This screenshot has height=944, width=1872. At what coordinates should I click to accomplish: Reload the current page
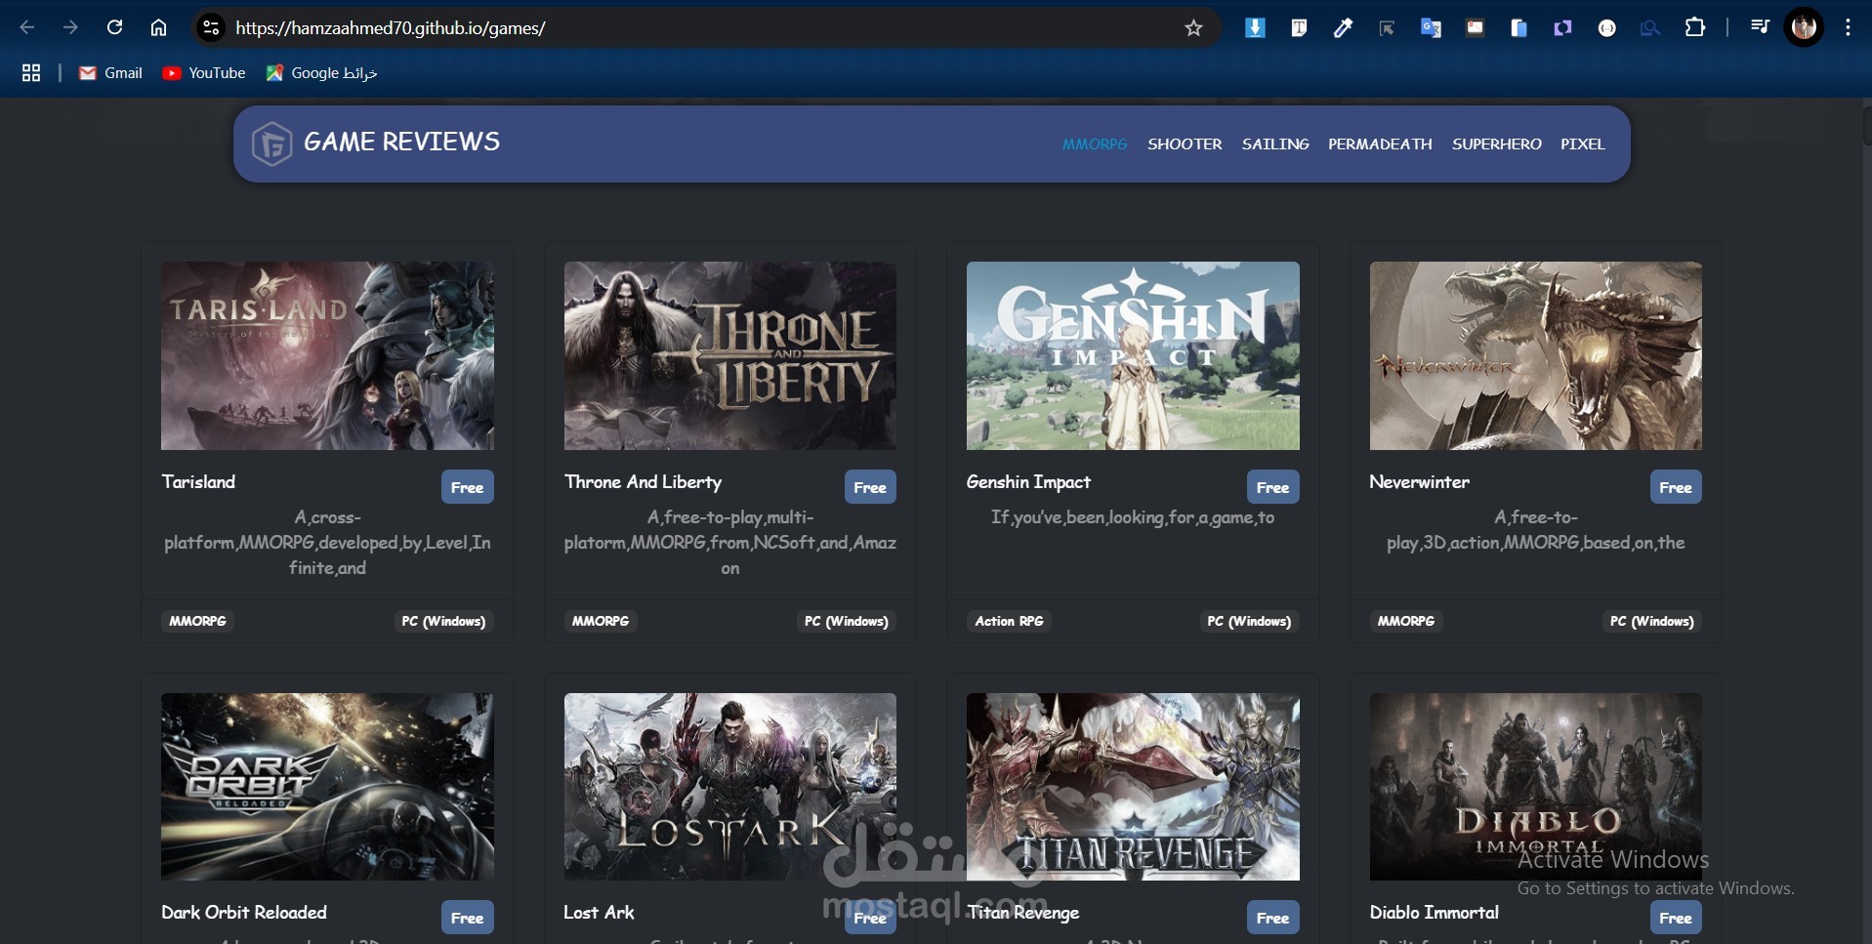coord(114,27)
